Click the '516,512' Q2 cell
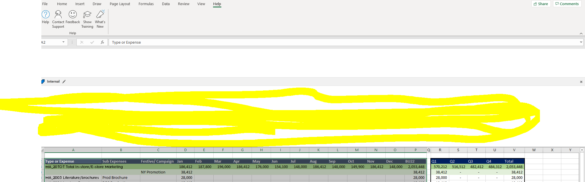 pyautogui.click(x=458, y=167)
